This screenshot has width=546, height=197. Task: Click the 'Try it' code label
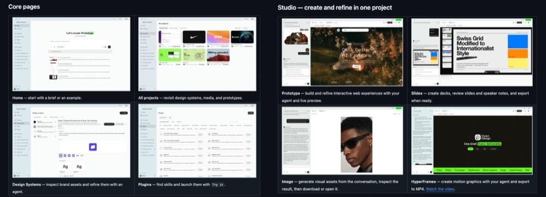218,184
